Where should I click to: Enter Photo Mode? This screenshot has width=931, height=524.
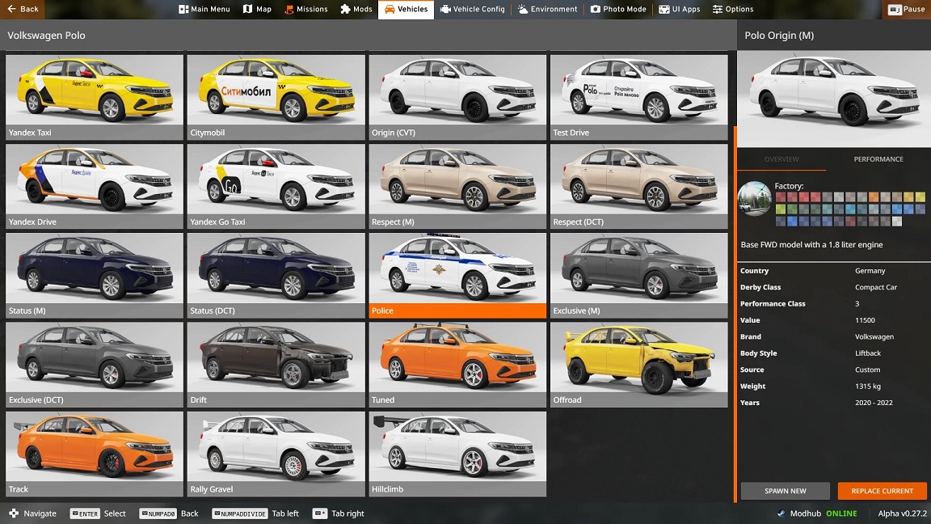pyautogui.click(x=618, y=9)
